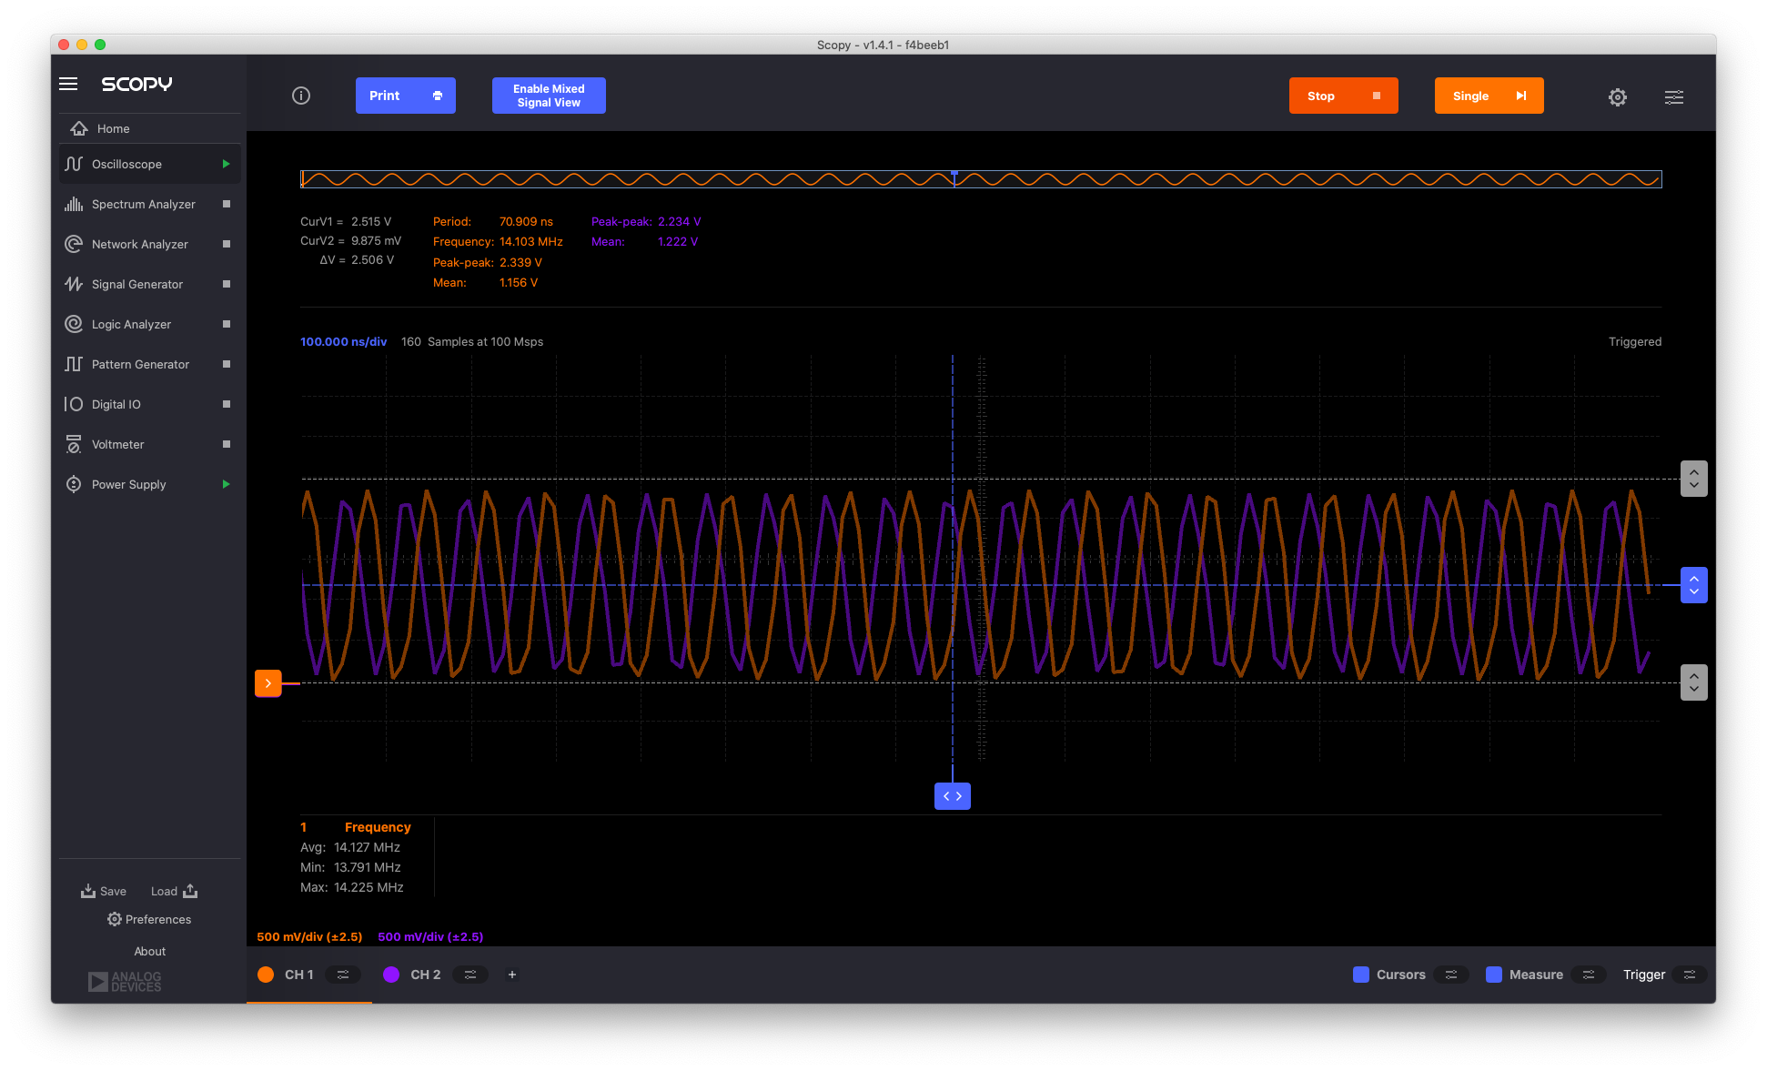The width and height of the screenshot is (1767, 1071).
Task: Click the Signal Generator icon
Action: (x=71, y=284)
